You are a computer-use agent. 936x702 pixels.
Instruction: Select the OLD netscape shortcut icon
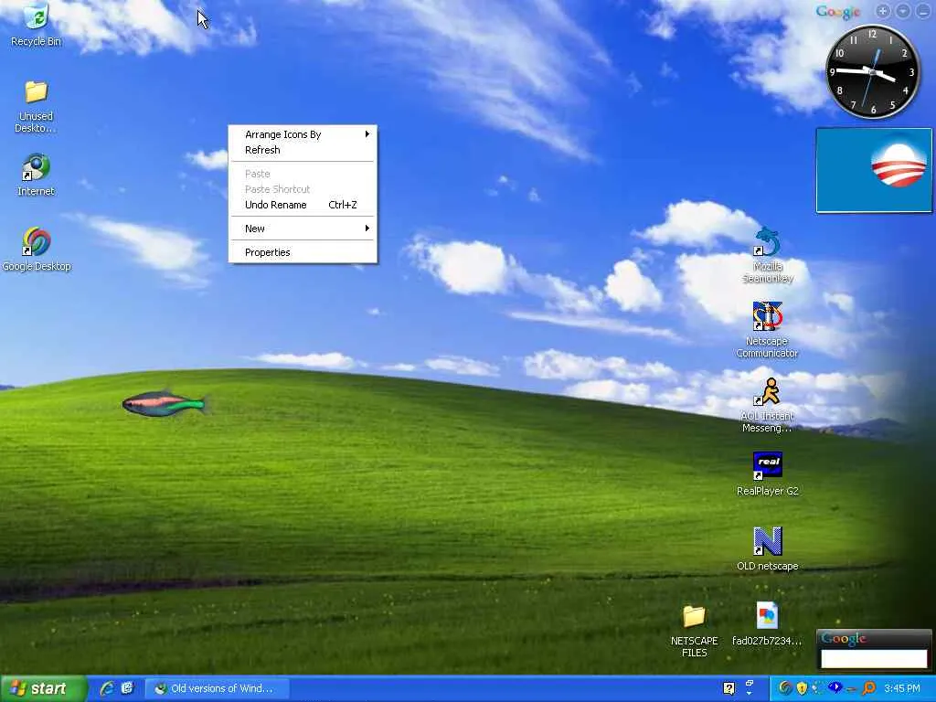point(767,549)
